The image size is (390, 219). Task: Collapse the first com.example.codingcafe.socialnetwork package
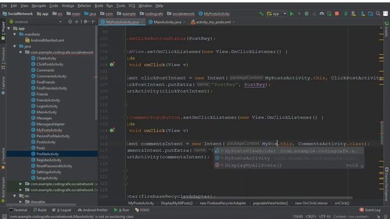tap(21, 52)
